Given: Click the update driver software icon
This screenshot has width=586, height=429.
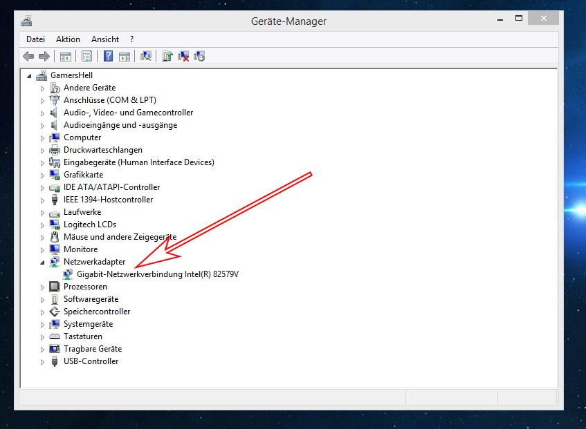Looking at the screenshot, I should coord(167,56).
